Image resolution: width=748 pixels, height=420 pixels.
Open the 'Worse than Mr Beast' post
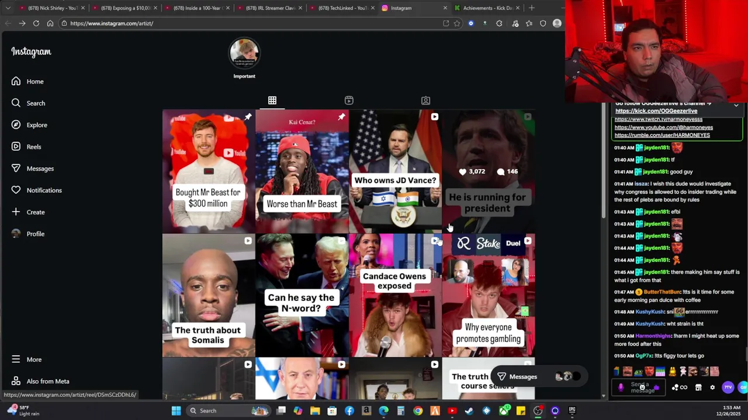pos(302,171)
